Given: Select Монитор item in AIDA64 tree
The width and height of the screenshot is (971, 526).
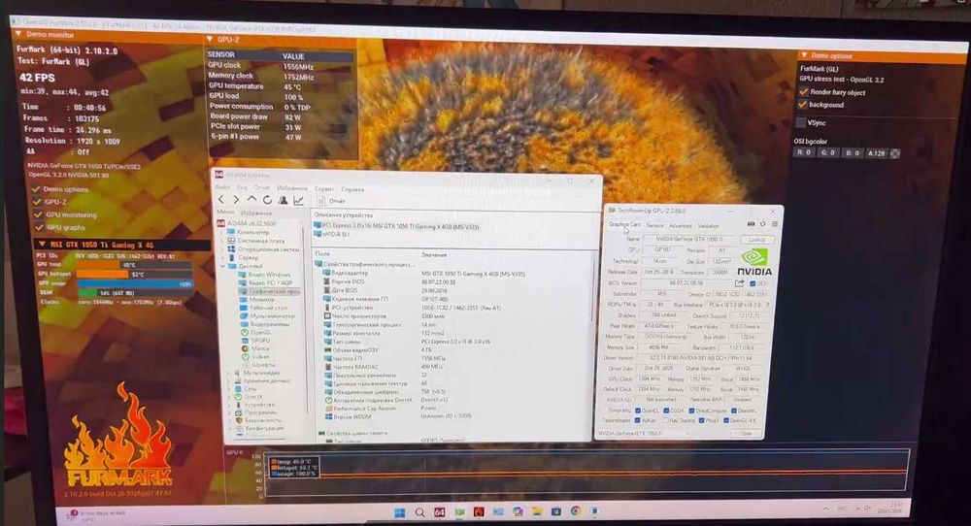Looking at the screenshot, I should 258,299.
